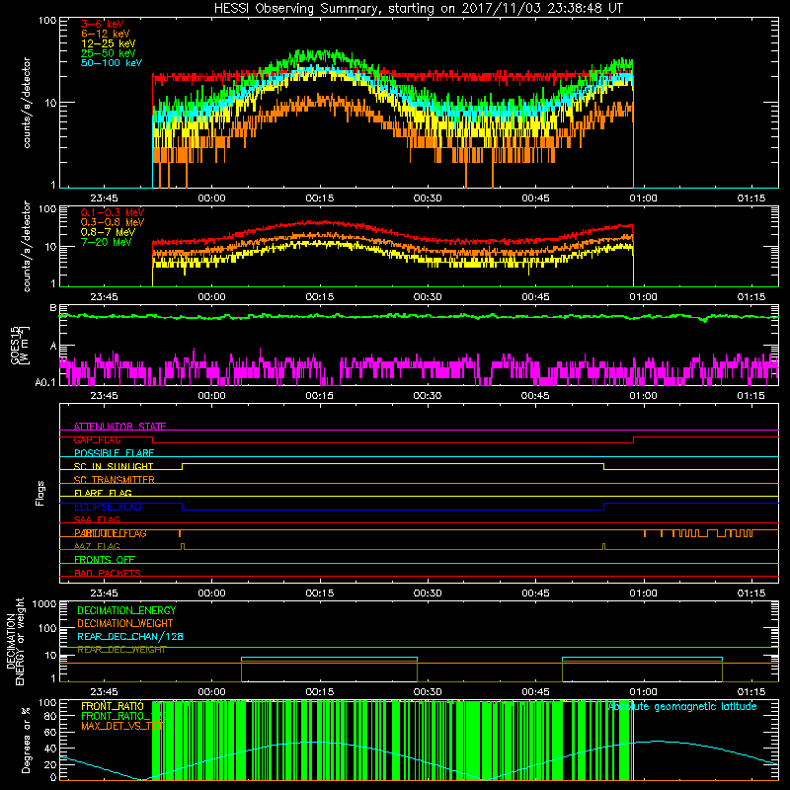Image resolution: width=790 pixels, height=790 pixels.
Task: Click the 1000 tick on the decimation axis
Action: [44, 604]
